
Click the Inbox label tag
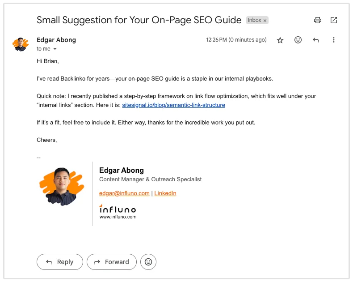pos(254,20)
